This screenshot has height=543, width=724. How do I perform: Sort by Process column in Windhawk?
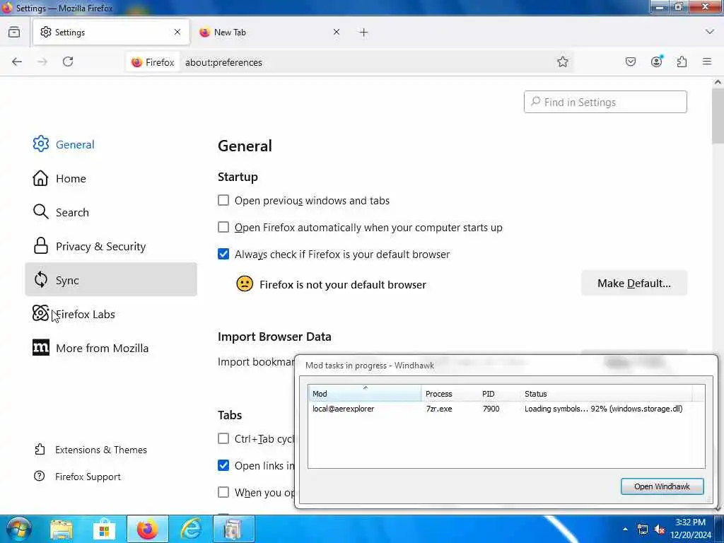pyautogui.click(x=450, y=394)
